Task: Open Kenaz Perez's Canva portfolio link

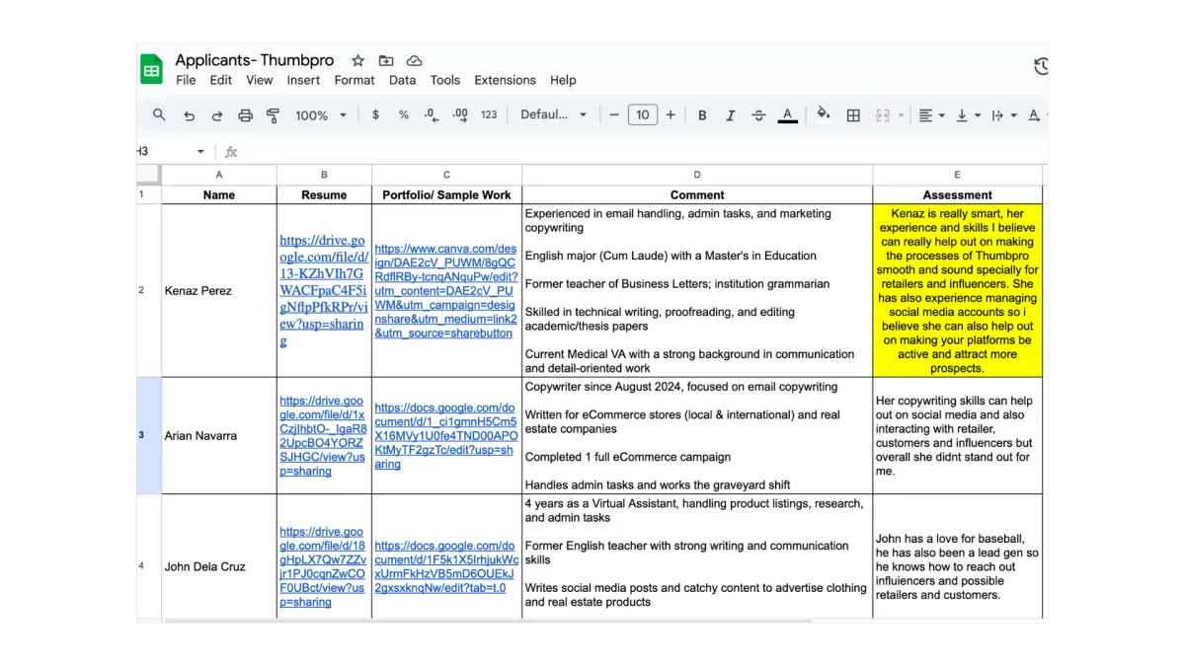Action: (x=445, y=291)
